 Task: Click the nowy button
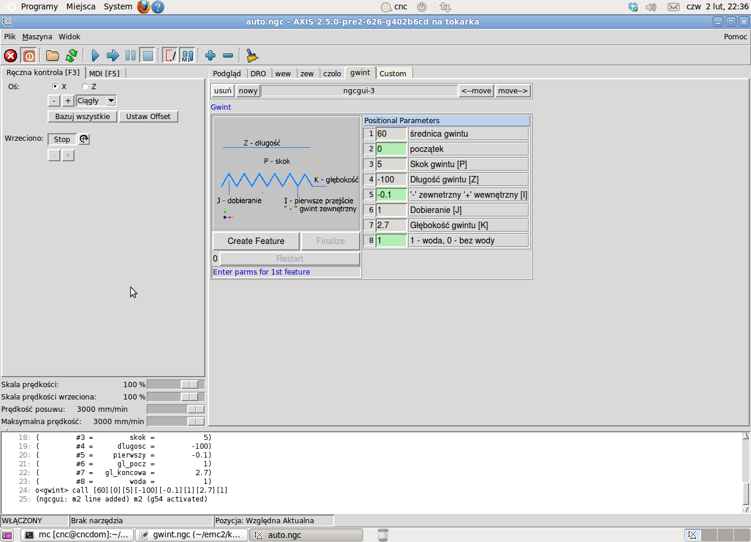pos(248,91)
